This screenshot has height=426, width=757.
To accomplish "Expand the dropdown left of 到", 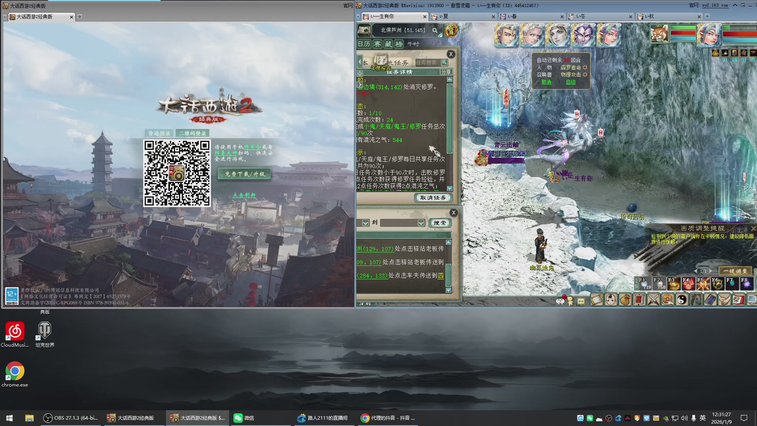I will [365, 223].
